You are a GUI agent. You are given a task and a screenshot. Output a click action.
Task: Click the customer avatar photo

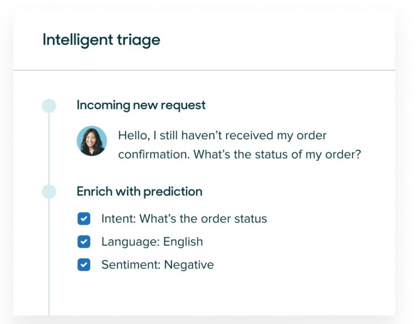point(92,141)
